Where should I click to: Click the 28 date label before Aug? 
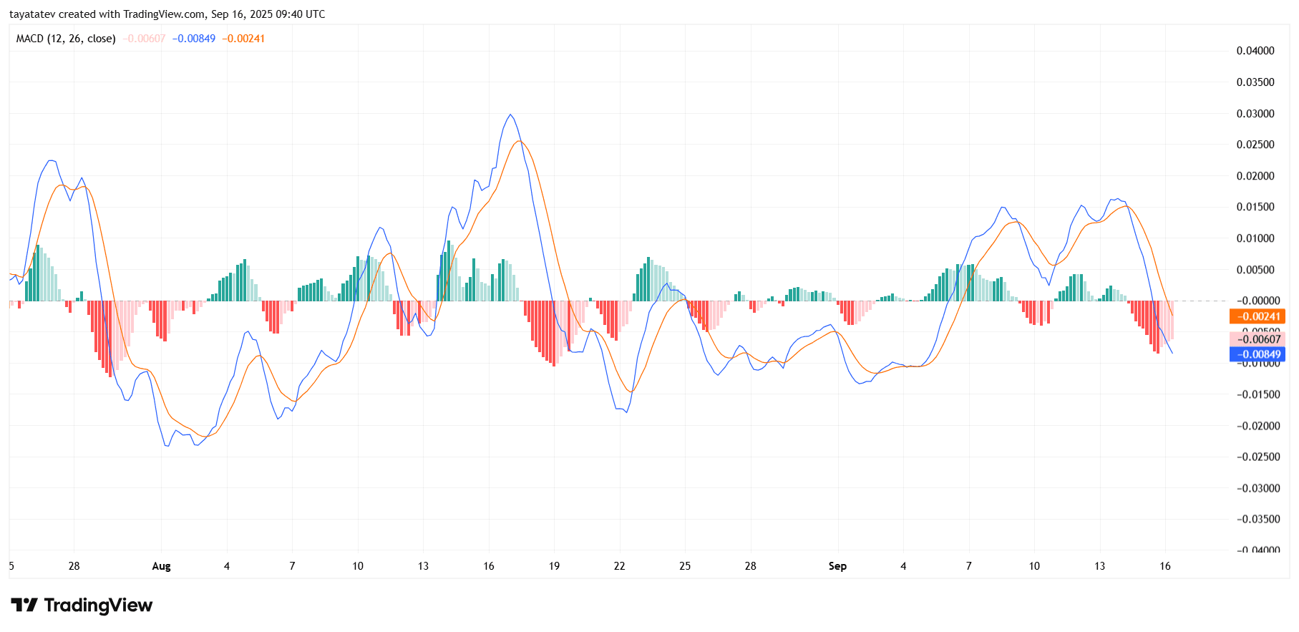[x=74, y=566]
